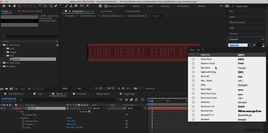Open the 200% magnification dropdown
This screenshot has width=268, height=133.
pyautogui.click(x=68, y=88)
